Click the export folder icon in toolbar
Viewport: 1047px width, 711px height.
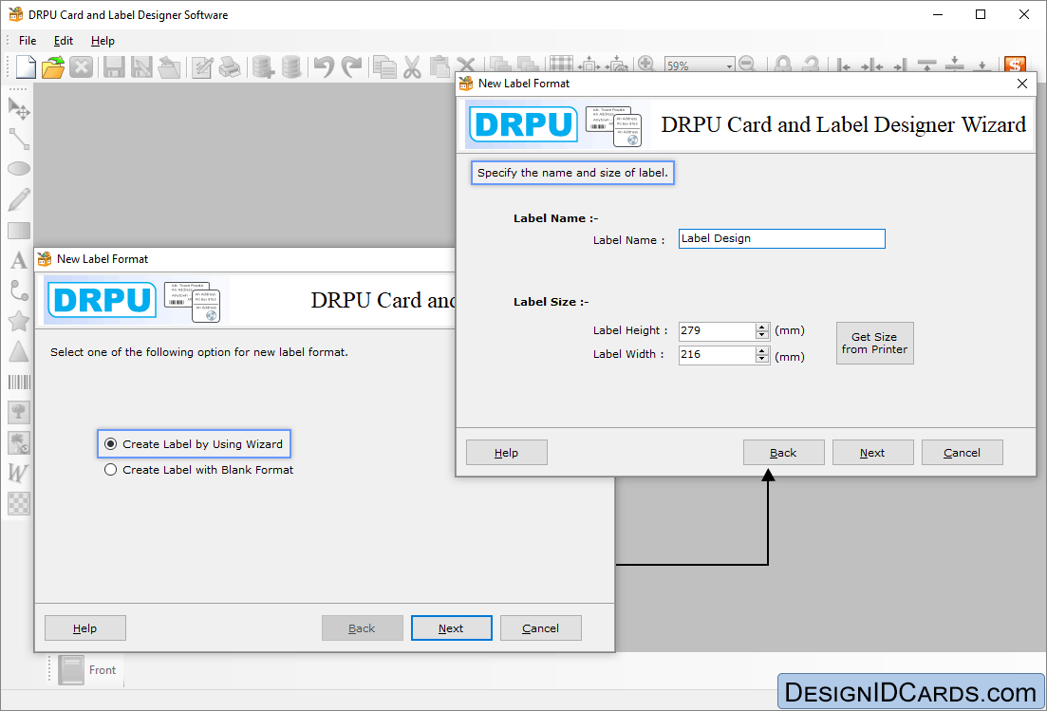pos(169,66)
